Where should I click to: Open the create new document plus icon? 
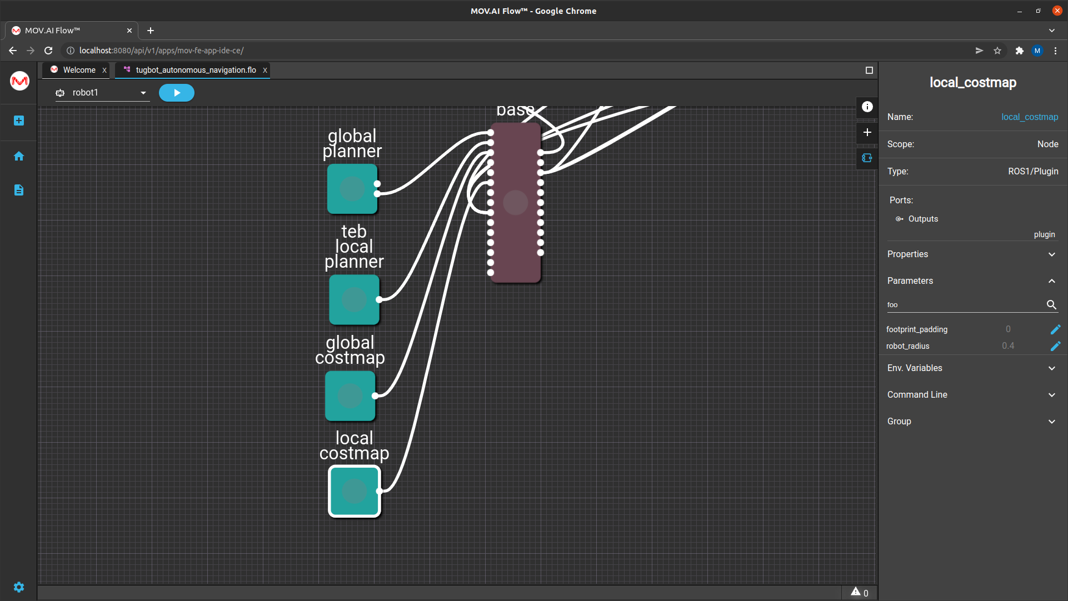pyautogui.click(x=19, y=121)
